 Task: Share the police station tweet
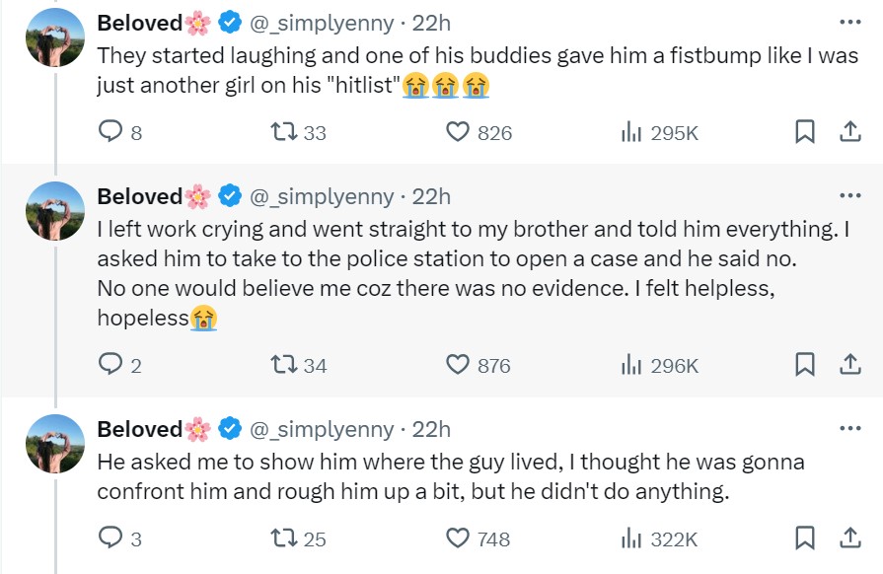(x=849, y=365)
